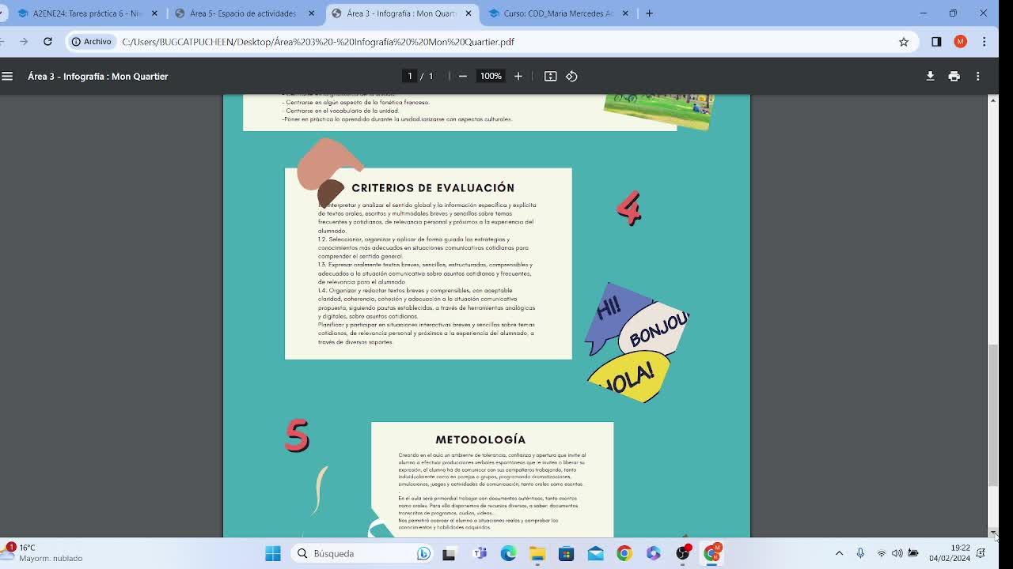Click the Archivo site info chip
Screen dimensions: 1013x569
click(91, 42)
